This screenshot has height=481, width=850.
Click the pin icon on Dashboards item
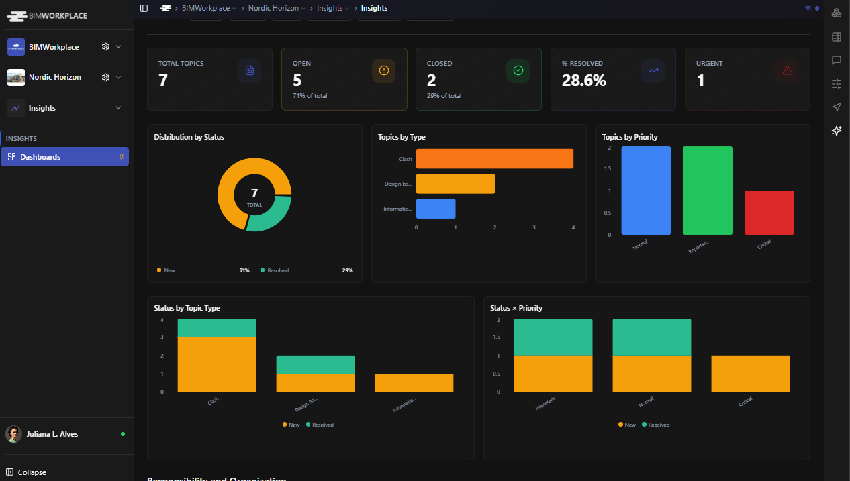tap(122, 156)
